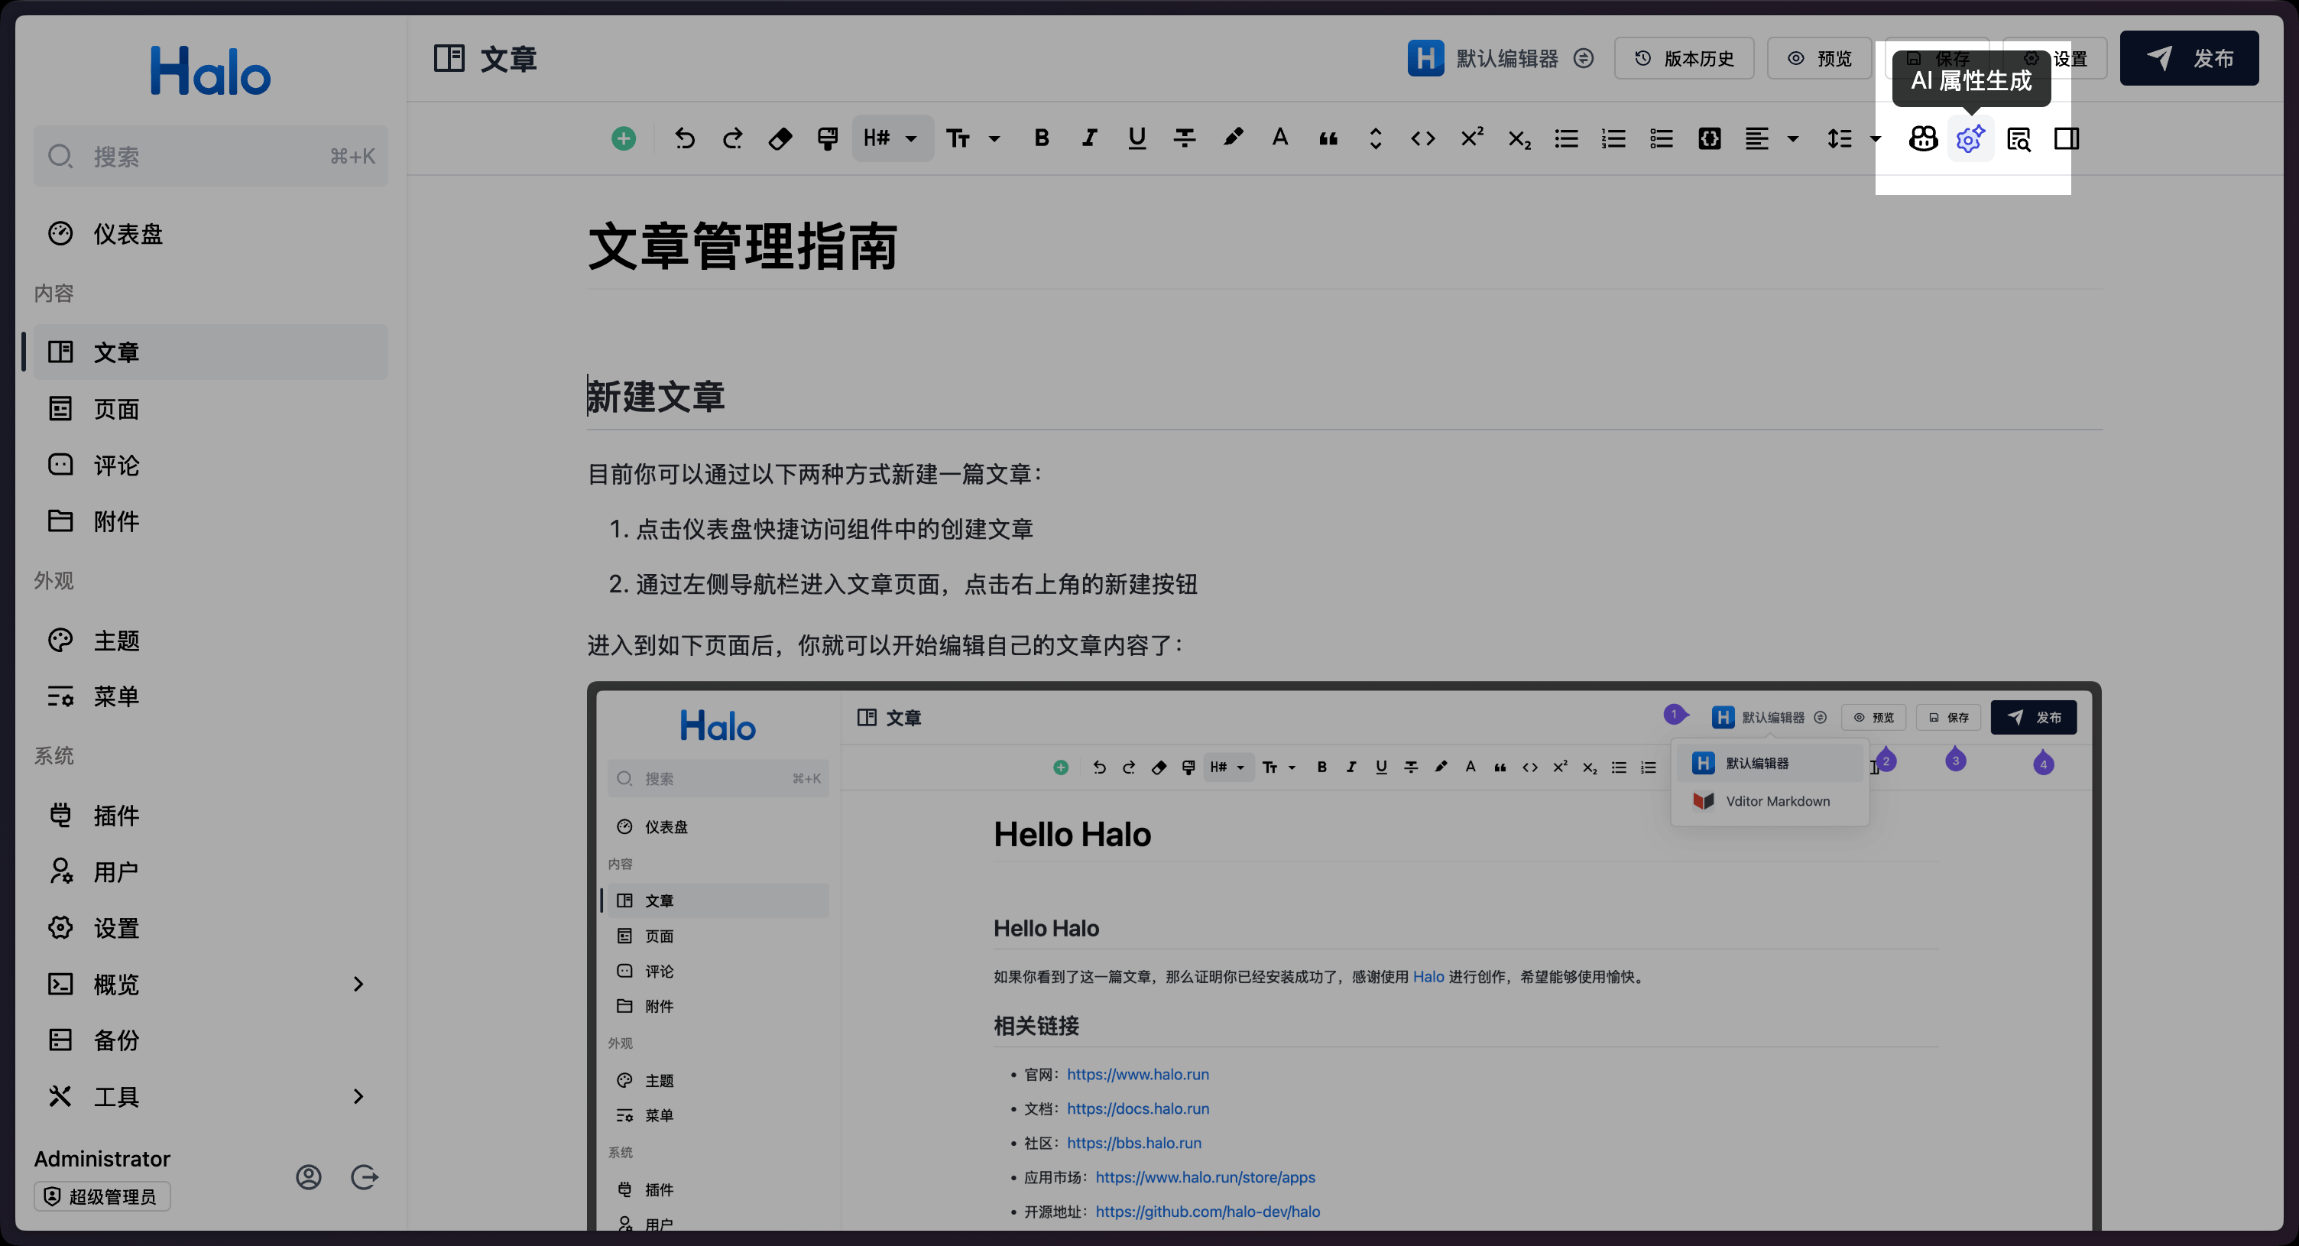The width and height of the screenshot is (2299, 1246).
Task: Open 菜单 in the sidebar
Action: (x=211, y=696)
